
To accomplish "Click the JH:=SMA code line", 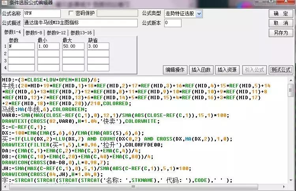I will (x=97, y=169).
